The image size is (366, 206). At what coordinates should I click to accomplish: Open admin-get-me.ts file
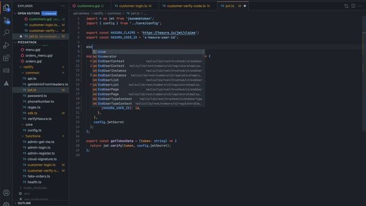pyautogui.click(x=41, y=142)
